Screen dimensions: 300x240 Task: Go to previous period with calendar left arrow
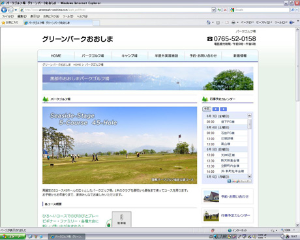click(216, 109)
